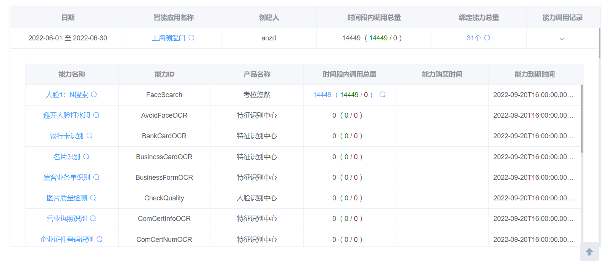The width and height of the screenshot is (614, 264).
Task: Click the 日期 column header
Action: (x=68, y=18)
